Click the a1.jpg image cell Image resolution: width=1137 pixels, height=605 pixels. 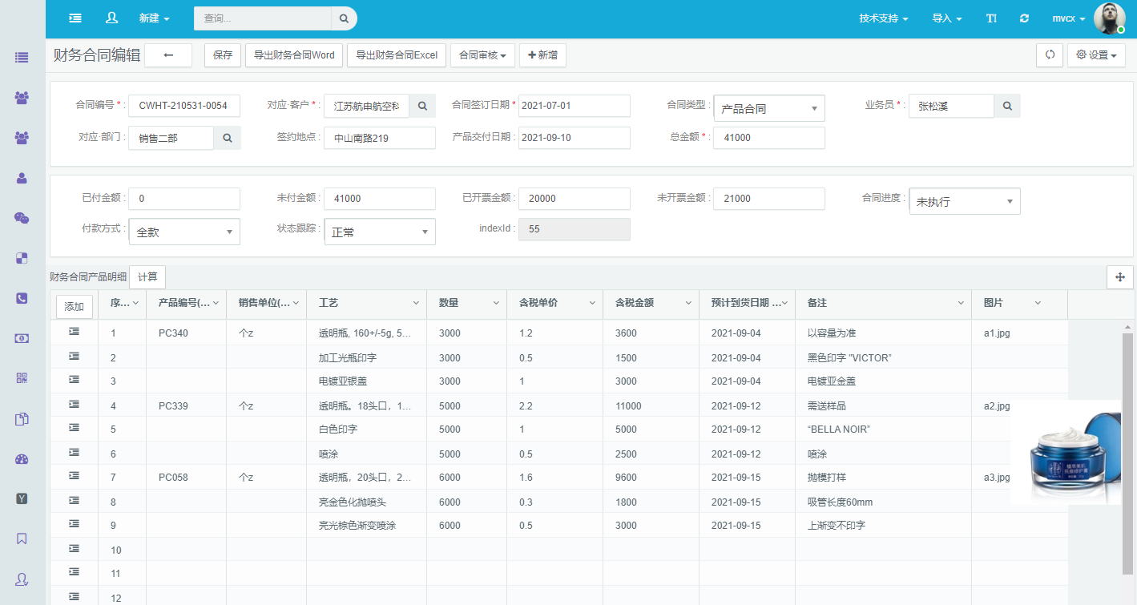coord(1019,333)
